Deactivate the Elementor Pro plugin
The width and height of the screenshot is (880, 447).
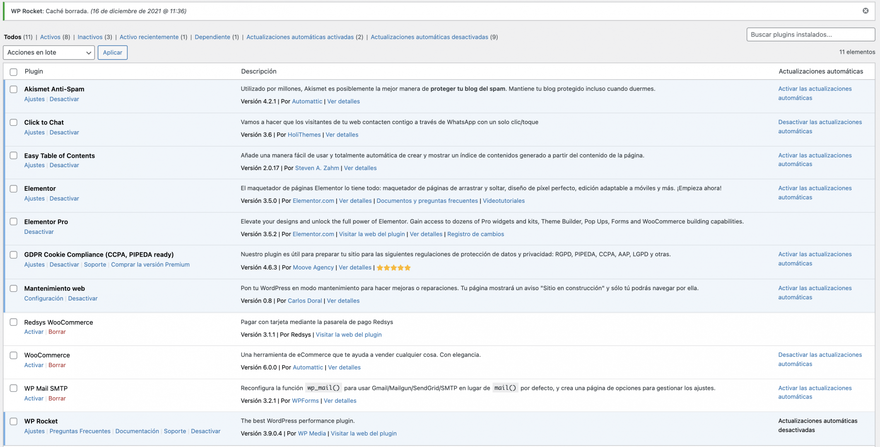coord(39,232)
